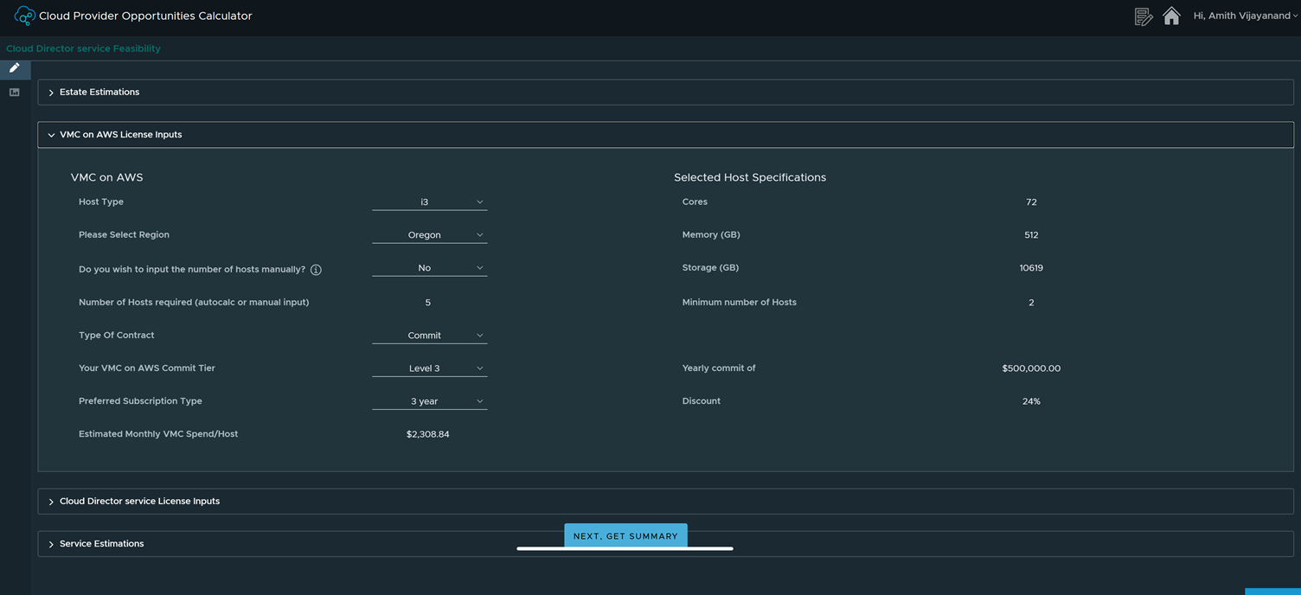The image size is (1301, 595).
Task: Choose a different Commit Tier level
Action: [x=429, y=368]
